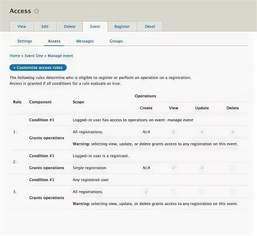Viewport: 257px width, 236px height.
Task: Click rule 1 Update checkmark
Action: click(202, 132)
